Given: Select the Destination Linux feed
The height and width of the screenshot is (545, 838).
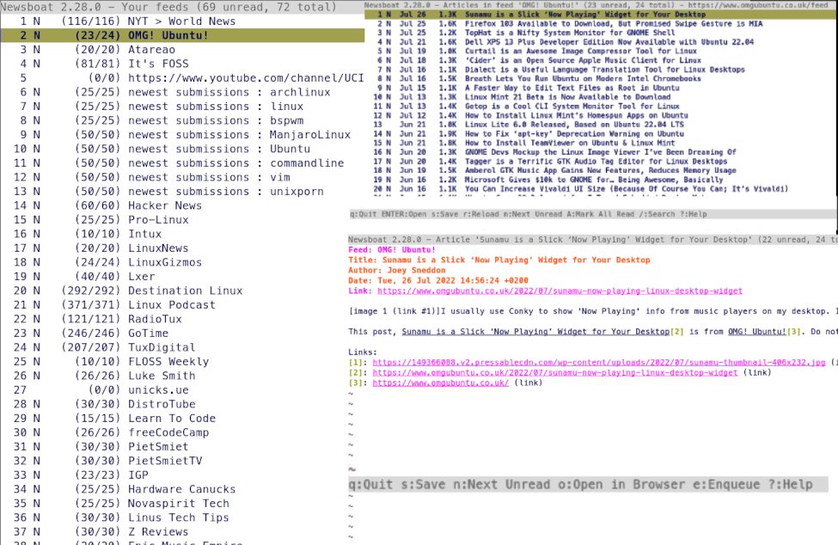Looking at the screenshot, I should [x=185, y=291].
